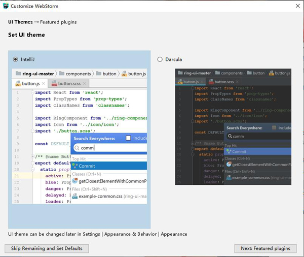Click the button.js file icon in light breadcrumb
Image resolution: width=304 pixels, height=257 pixels.
[x=124, y=74]
